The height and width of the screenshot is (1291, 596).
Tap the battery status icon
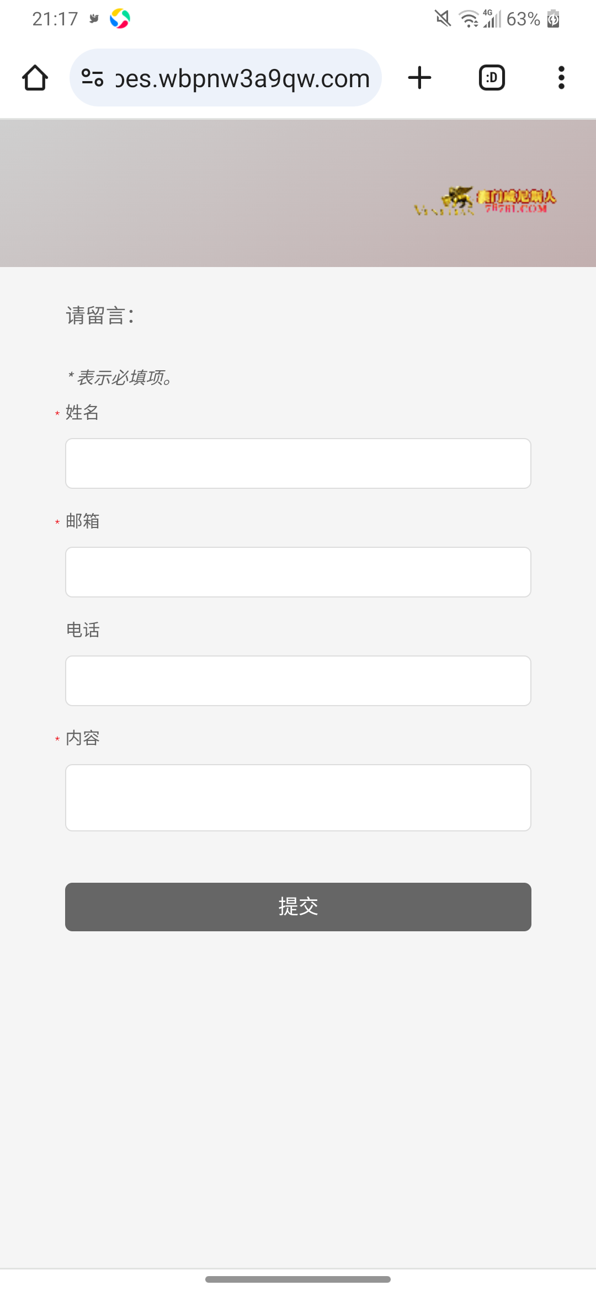click(553, 19)
